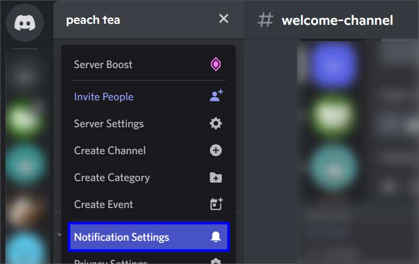Open Discord home via logo icon

(x=25, y=23)
